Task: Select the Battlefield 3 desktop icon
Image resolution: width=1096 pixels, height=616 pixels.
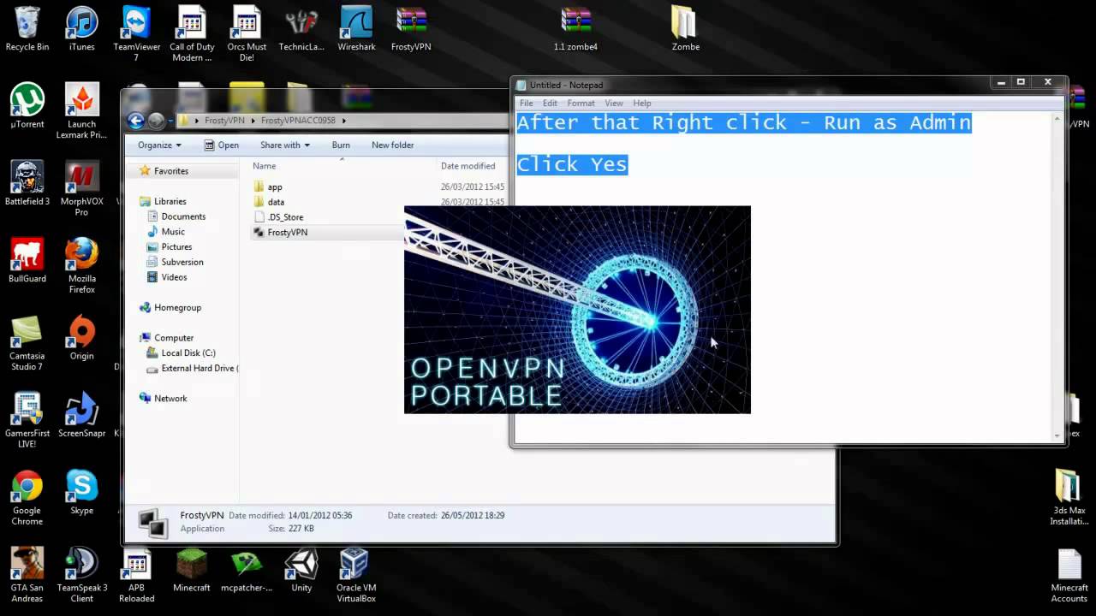Action: tap(27, 183)
